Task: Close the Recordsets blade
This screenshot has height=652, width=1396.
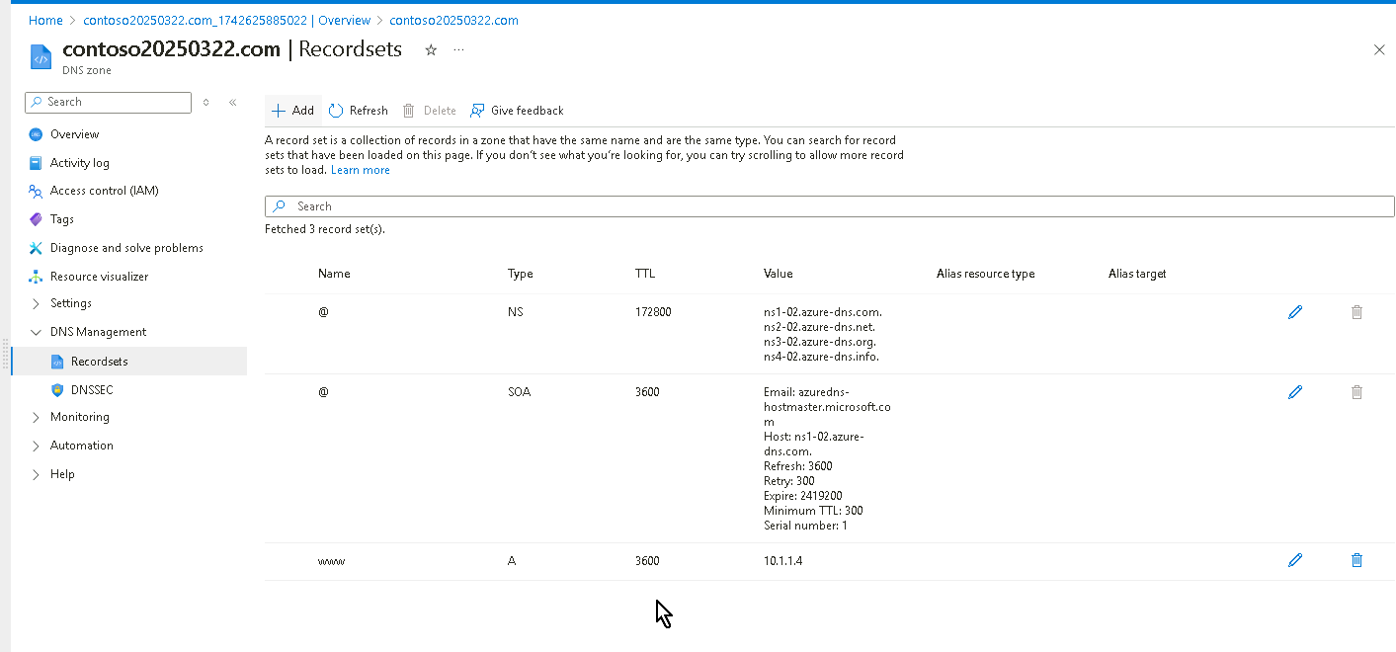Action: tap(1379, 49)
